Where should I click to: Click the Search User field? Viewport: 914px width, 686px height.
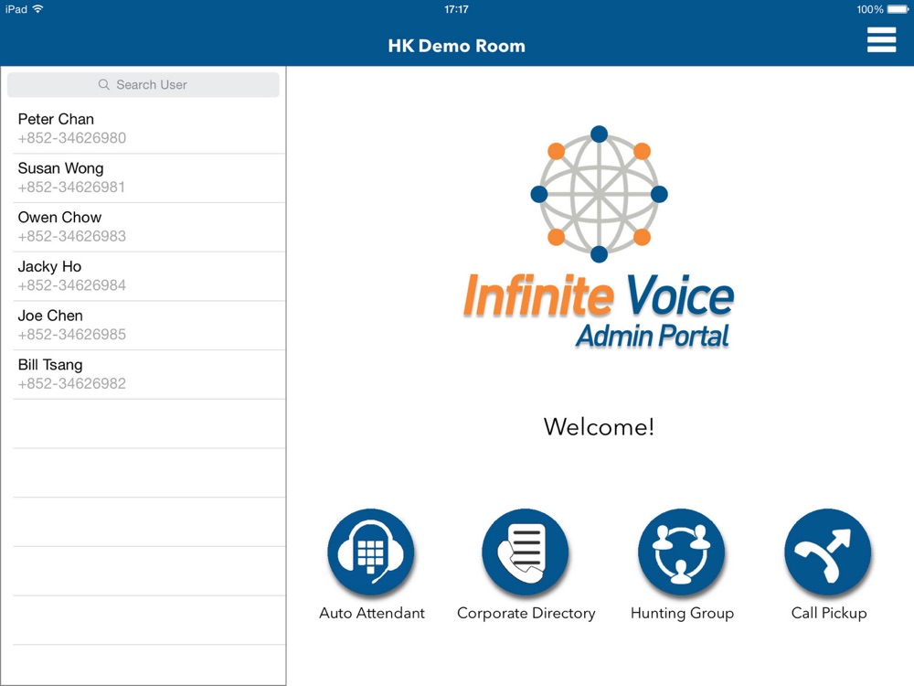tap(143, 84)
